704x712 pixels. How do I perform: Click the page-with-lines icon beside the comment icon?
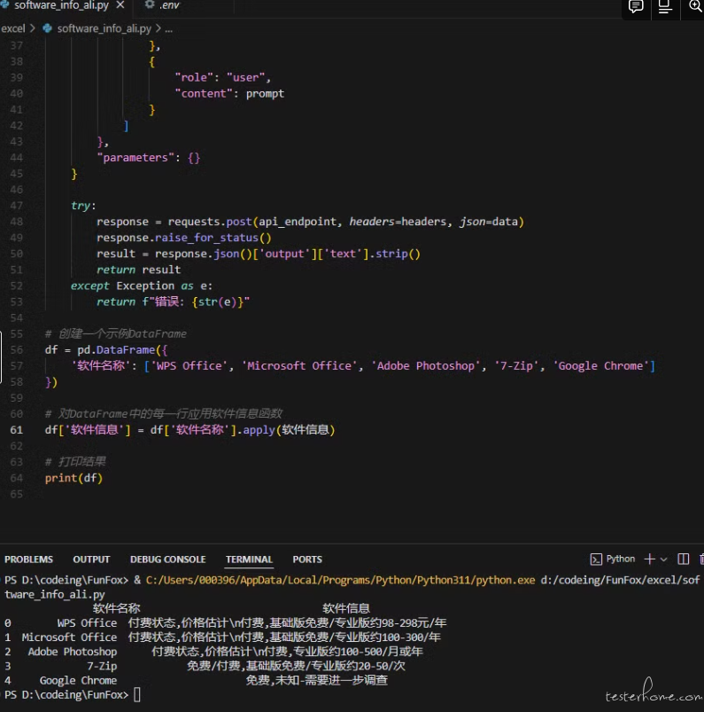pyautogui.click(x=665, y=6)
